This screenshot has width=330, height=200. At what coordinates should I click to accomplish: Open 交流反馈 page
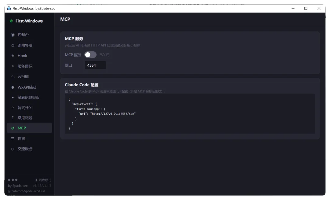pos(29,149)
